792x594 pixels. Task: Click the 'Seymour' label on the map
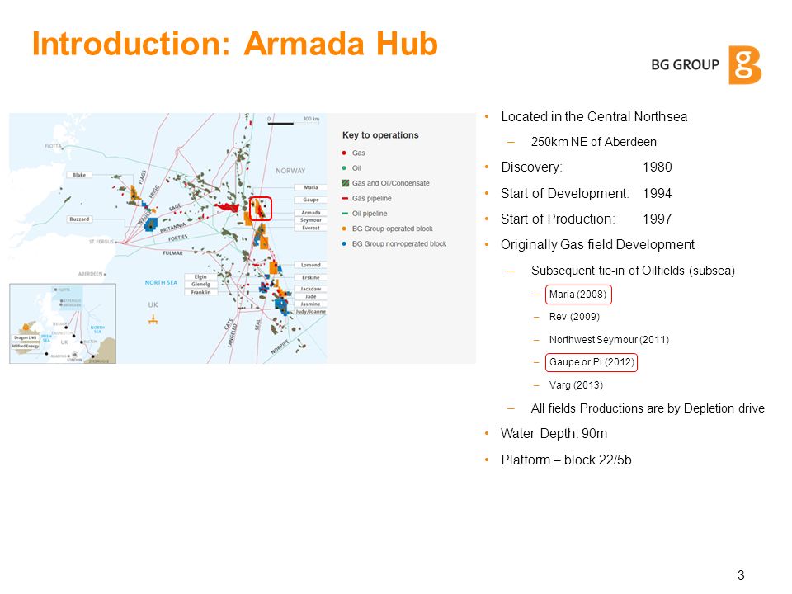point(311,220)
